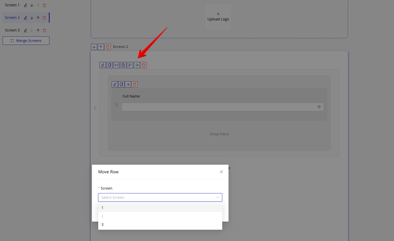The image size is (394, 241).
Task: Click the Full Name text input
Action: (x=219, y=107)
